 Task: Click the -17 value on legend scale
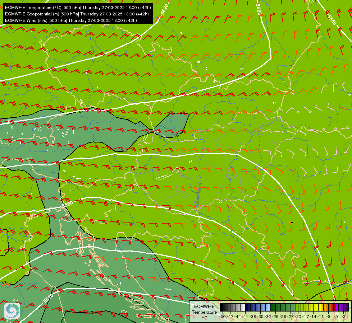click(x=306, y=317)
